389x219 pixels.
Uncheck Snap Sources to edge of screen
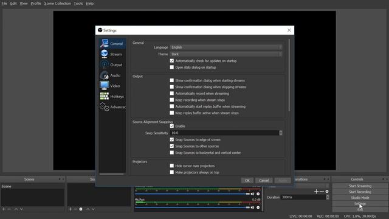[172, 139]
